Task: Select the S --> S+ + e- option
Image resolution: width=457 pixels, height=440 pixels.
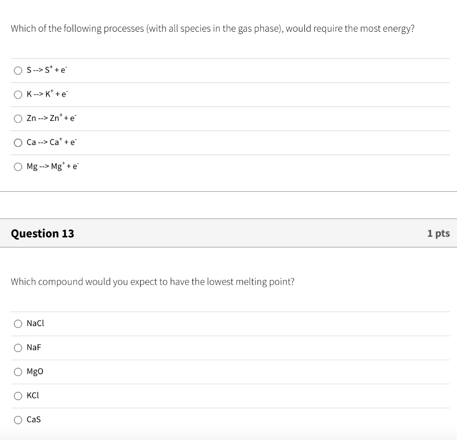Action: click(x=18, y=71)
